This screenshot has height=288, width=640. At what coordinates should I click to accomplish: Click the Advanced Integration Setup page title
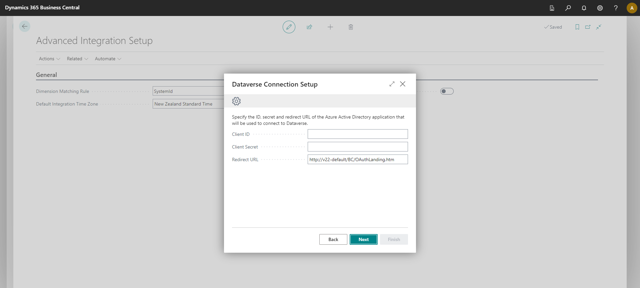[94, 41]
